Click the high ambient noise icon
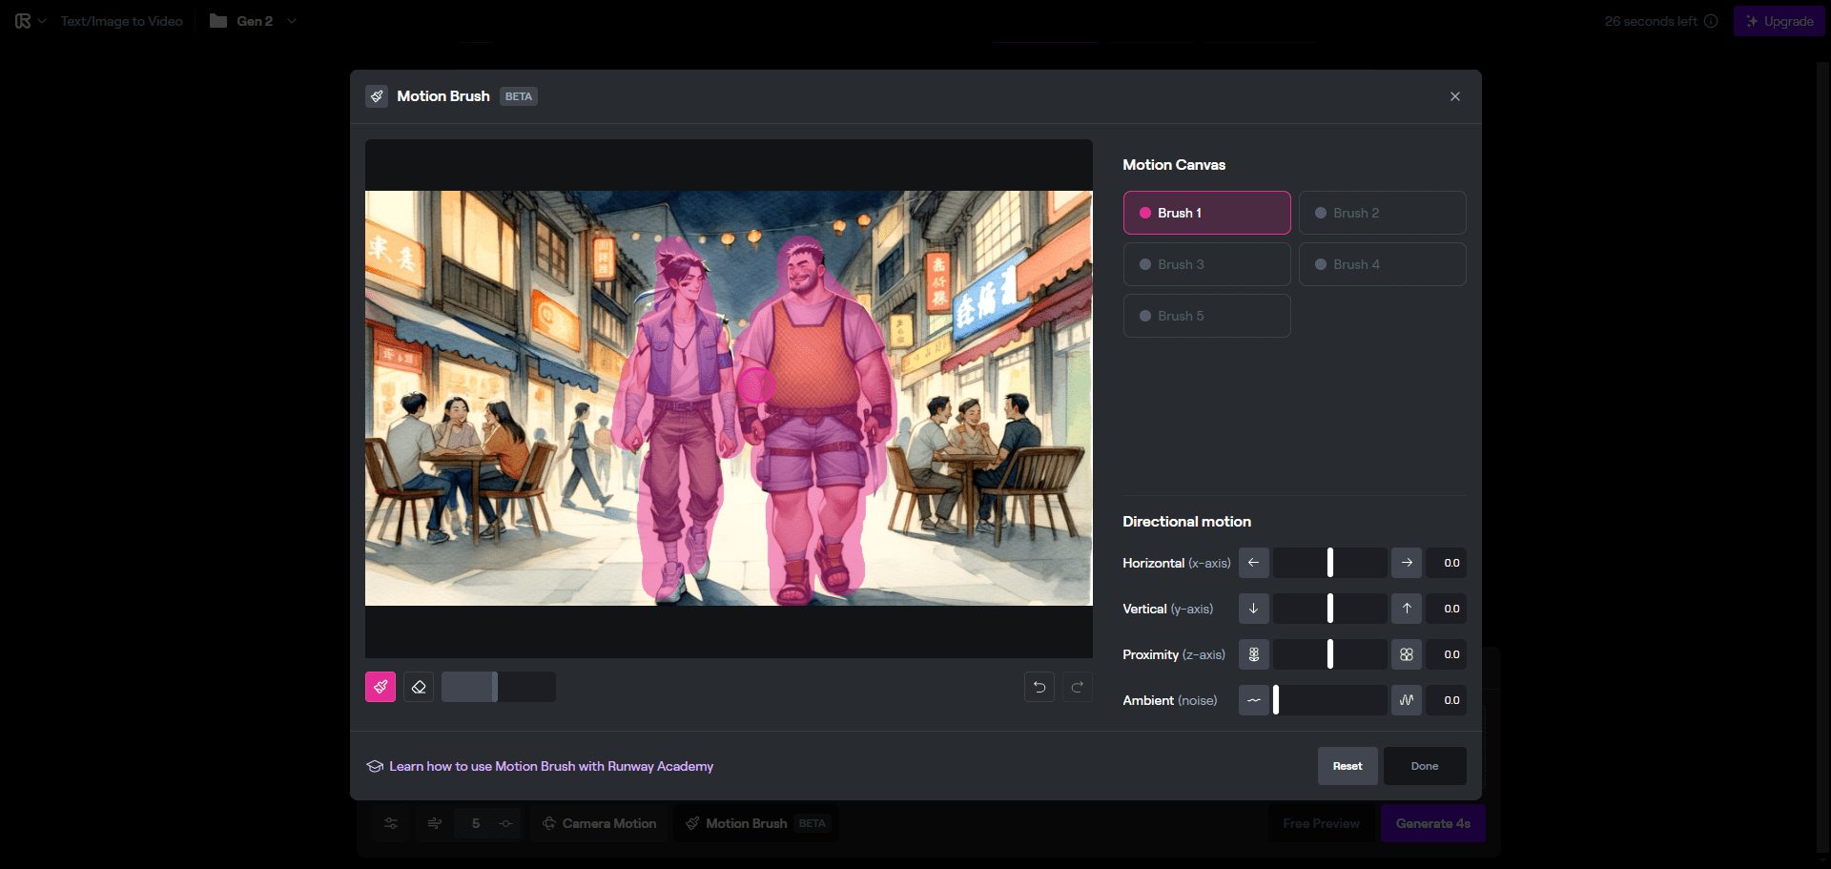1831x869 pixels. [1407, 700]
